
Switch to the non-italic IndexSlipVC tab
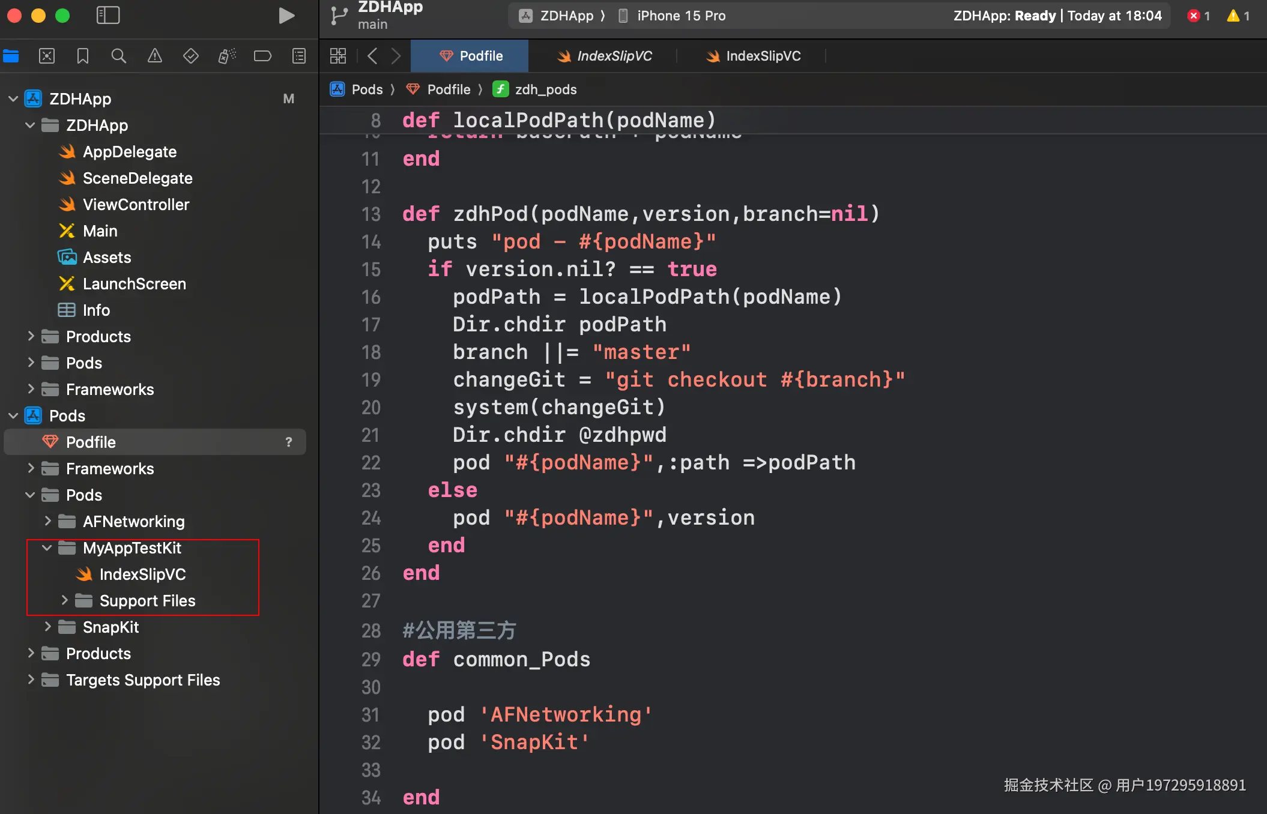pyautogui.click(x=753, y=56)
